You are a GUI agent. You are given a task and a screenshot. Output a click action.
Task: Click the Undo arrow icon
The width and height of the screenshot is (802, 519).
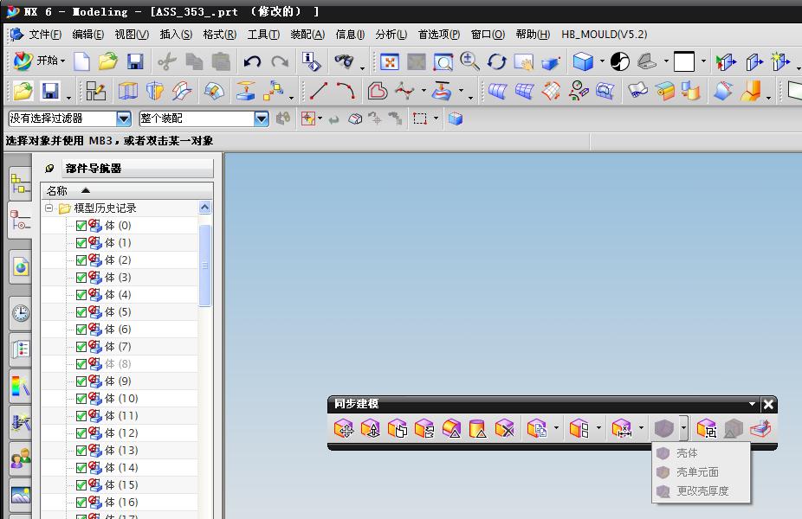point(252,61)
